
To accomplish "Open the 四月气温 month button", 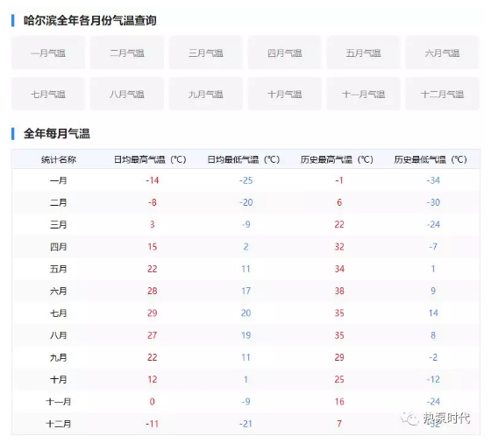I will click(x=285, y=53).
